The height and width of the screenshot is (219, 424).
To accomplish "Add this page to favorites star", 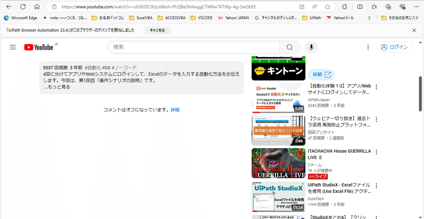I will 328,7.
